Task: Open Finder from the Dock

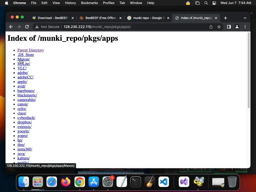Action: 24,182
